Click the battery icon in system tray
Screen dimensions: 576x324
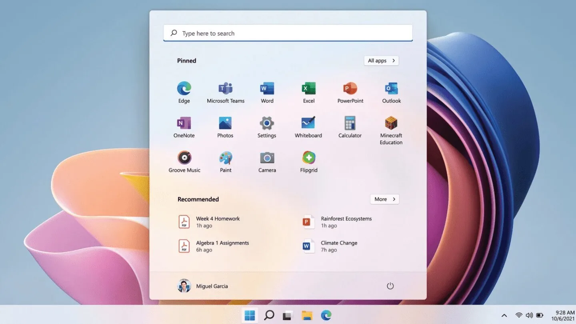pyautogui.click(x=540, y=315)
